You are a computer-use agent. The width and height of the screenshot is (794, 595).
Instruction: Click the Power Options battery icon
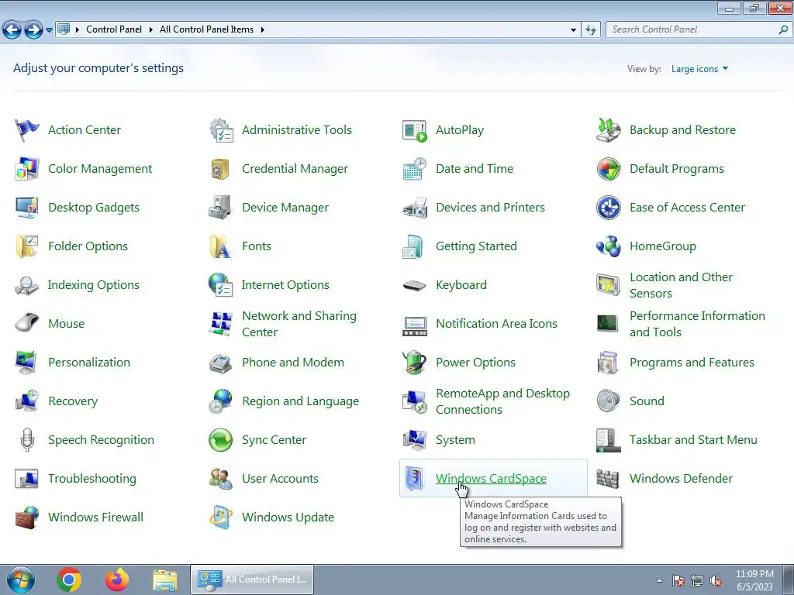[415, 363]
